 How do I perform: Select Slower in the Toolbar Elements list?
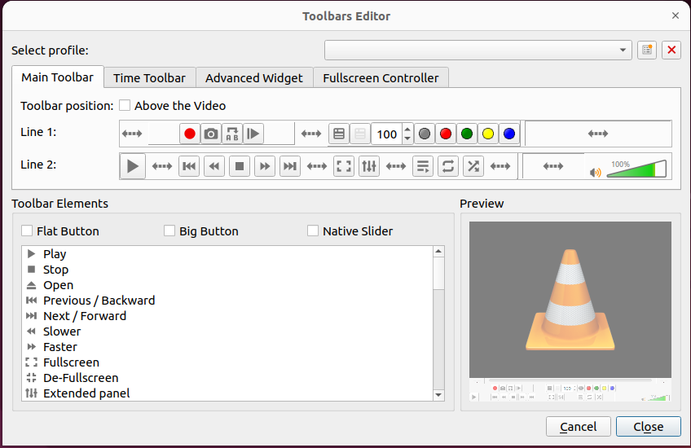tap(227, 332)
